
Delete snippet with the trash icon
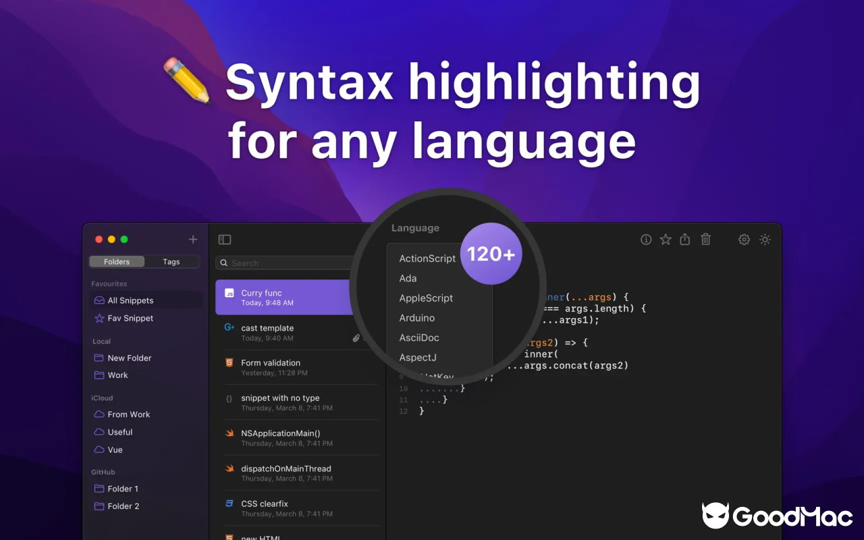(x=705, y=240)
